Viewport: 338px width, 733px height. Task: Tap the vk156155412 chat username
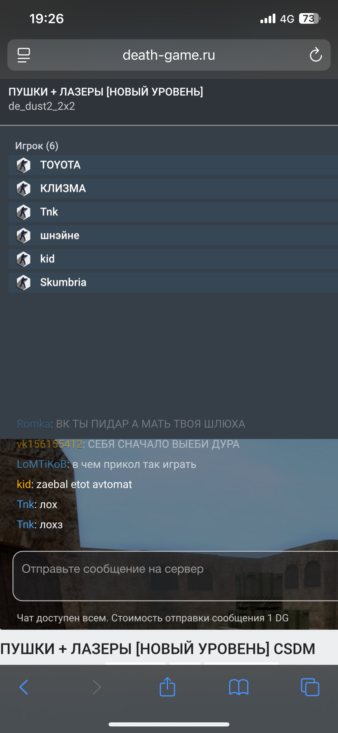click(50, 444)
